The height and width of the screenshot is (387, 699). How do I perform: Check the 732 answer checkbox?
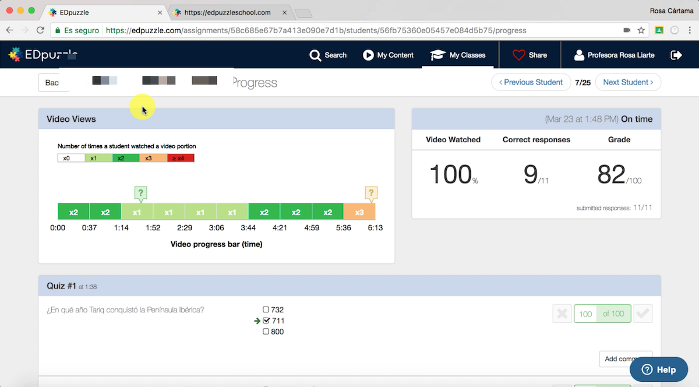[x=266, y=310]
